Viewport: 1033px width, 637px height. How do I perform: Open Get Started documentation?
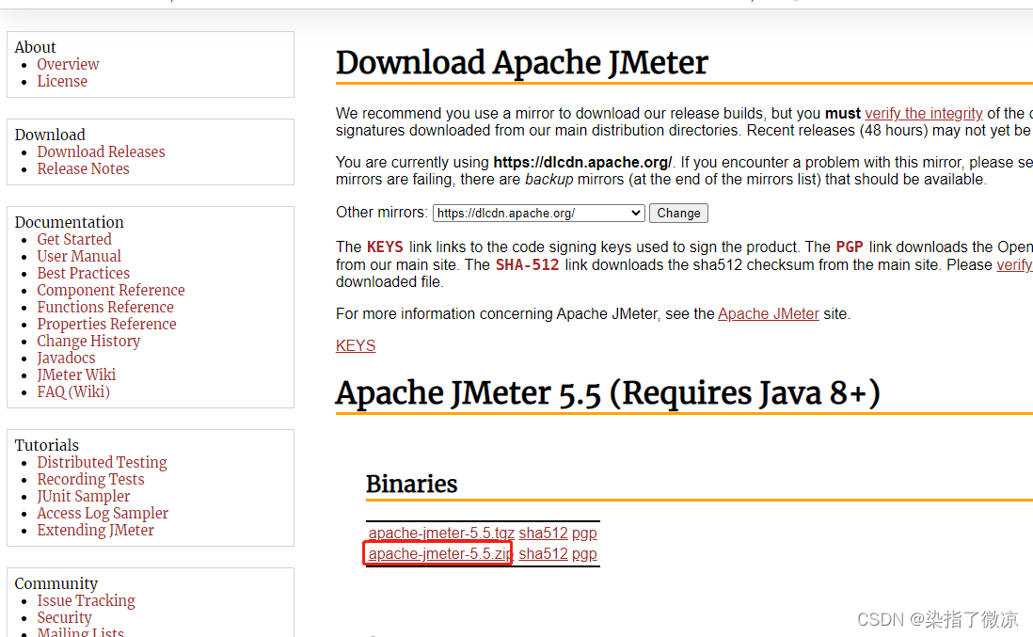coord(73,240)
